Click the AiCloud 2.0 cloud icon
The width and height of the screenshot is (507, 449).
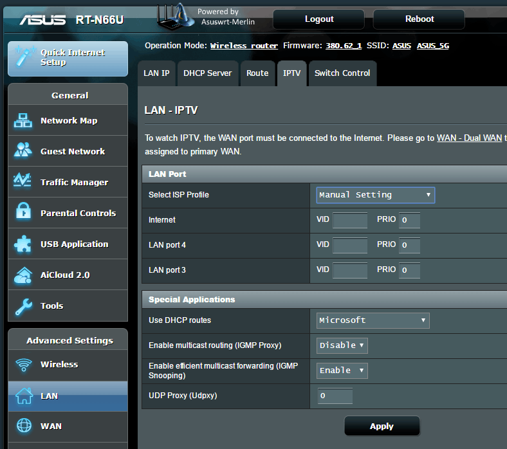pos(23,275)
